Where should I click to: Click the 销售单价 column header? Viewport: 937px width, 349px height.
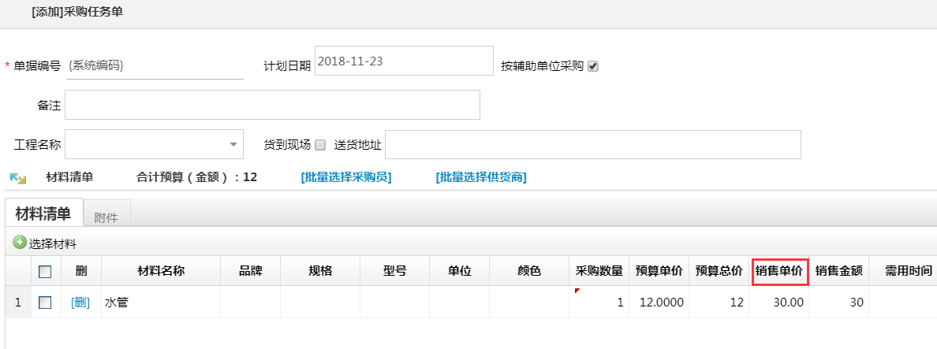tap(778, 271)
